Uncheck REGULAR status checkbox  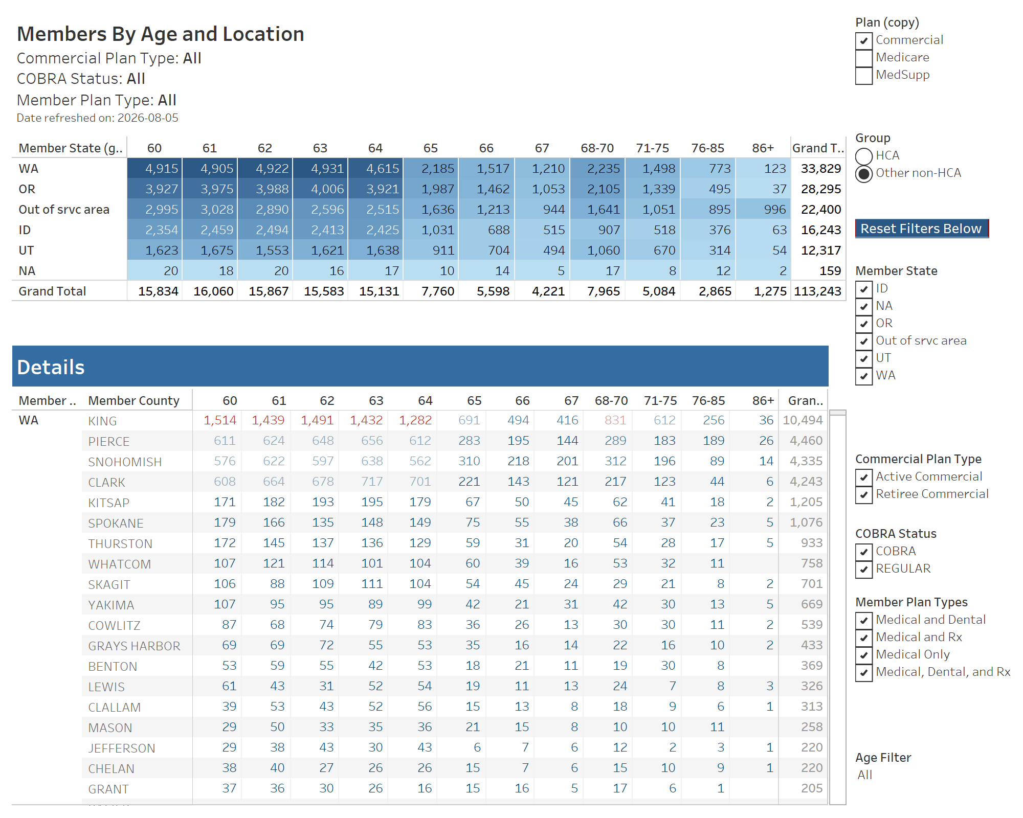pos(864,569)
